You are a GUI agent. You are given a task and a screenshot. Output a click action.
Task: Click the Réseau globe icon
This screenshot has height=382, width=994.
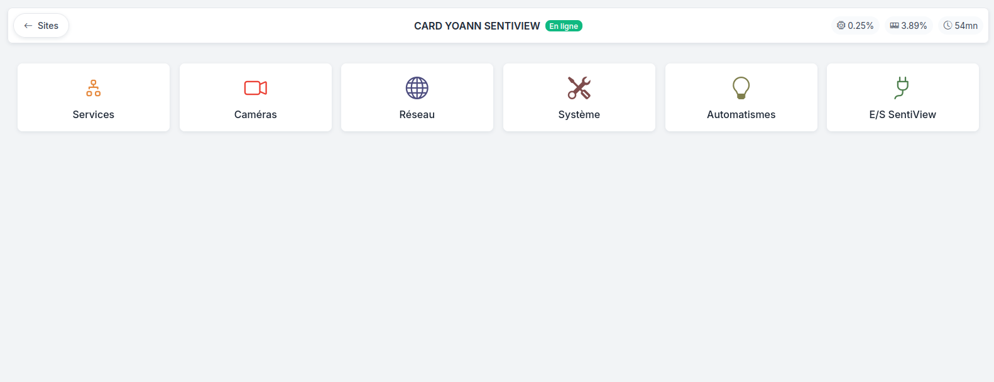point(417,88)
